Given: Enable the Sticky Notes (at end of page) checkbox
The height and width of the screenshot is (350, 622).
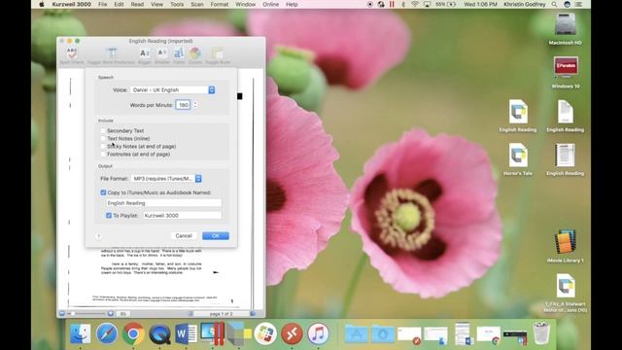Looking at the screenshot, I should [x=103, y=147].
